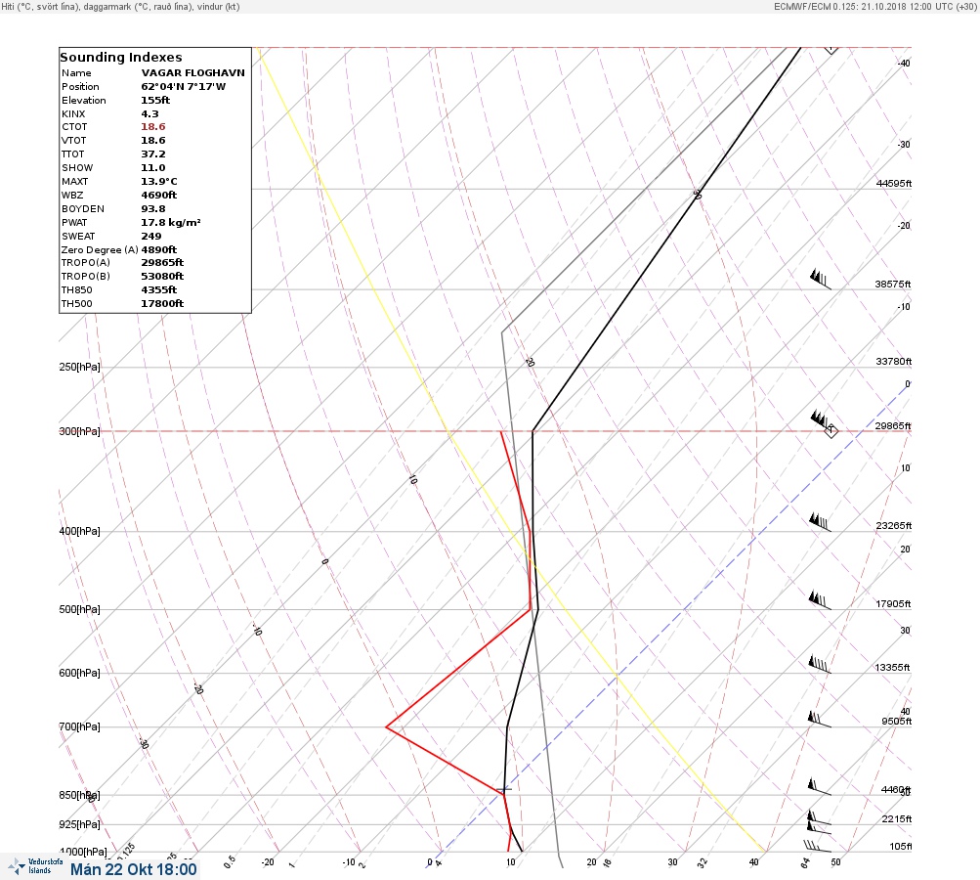Click the wind barb at 38575ft
980x880 pixels.
click(x=821, y=279)
